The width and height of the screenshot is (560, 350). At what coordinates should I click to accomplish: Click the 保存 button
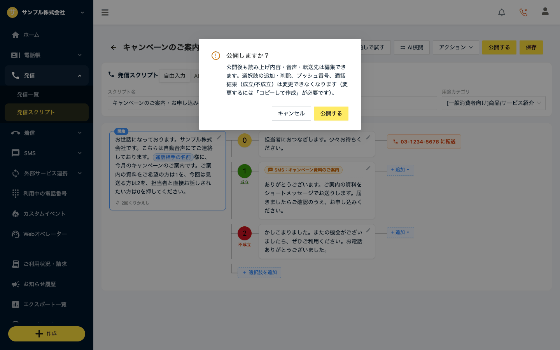531,47
